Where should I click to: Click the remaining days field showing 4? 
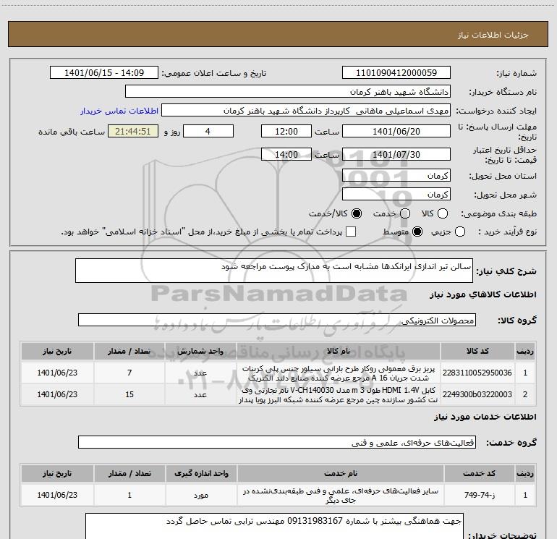tap(208, 131)
